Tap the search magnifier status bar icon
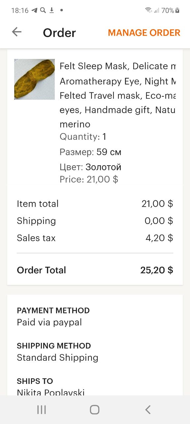Image resolution: width=190 pixels, height=424 pixels. point(43,10)
